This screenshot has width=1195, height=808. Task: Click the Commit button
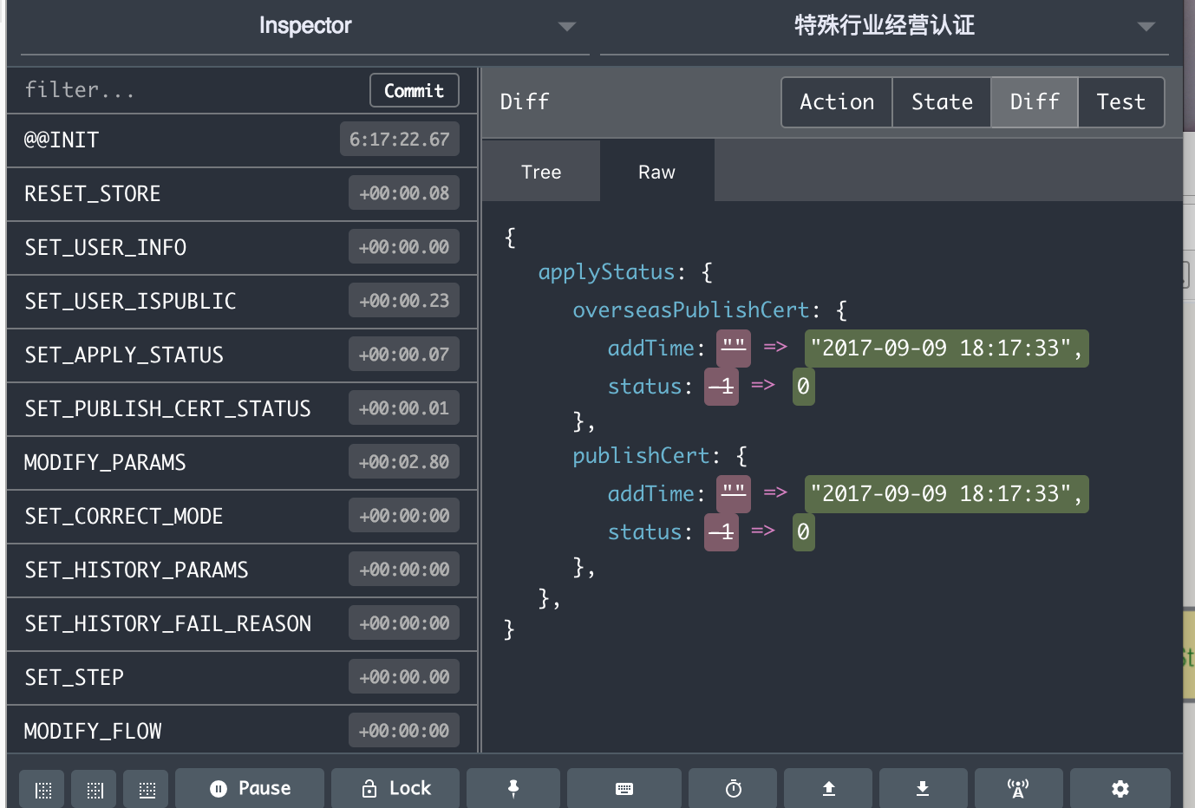415,90
